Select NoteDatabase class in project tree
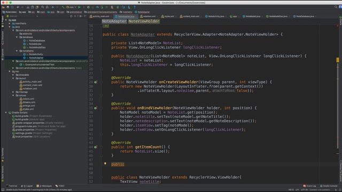 coord(37,41)
